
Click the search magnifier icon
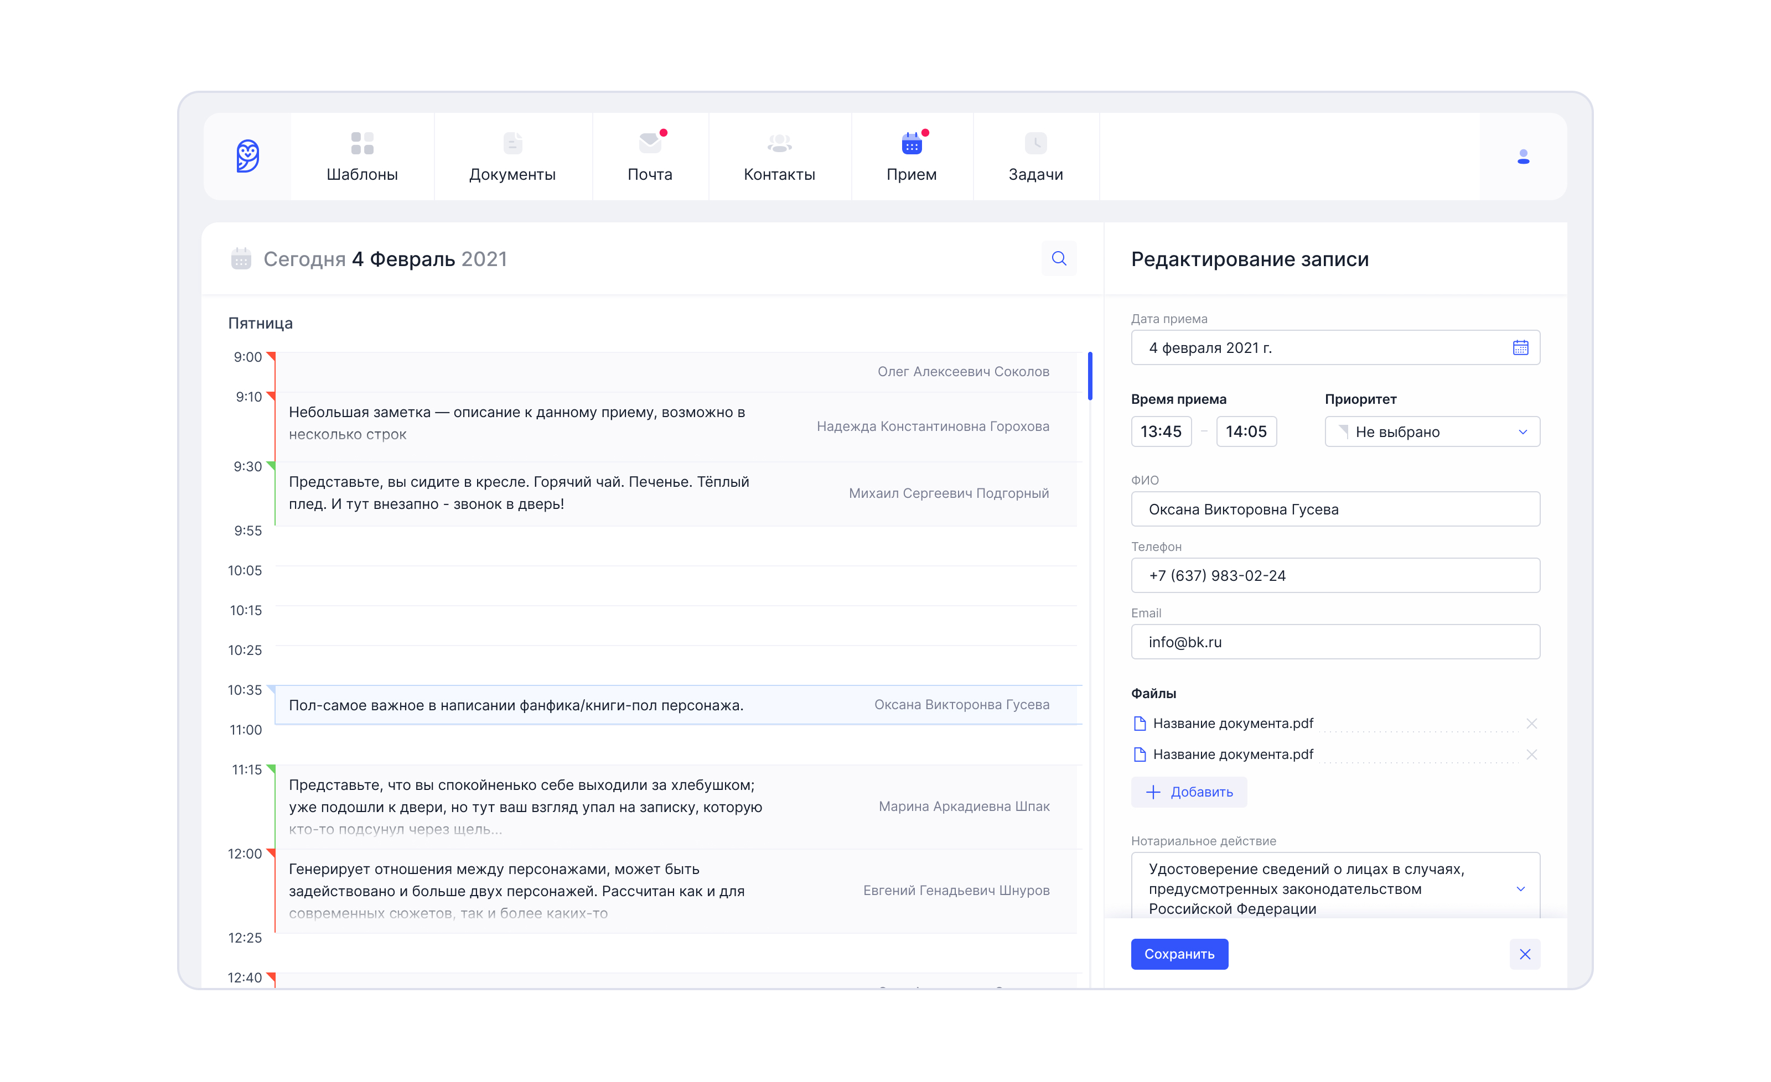click(x=1058, y=259)
